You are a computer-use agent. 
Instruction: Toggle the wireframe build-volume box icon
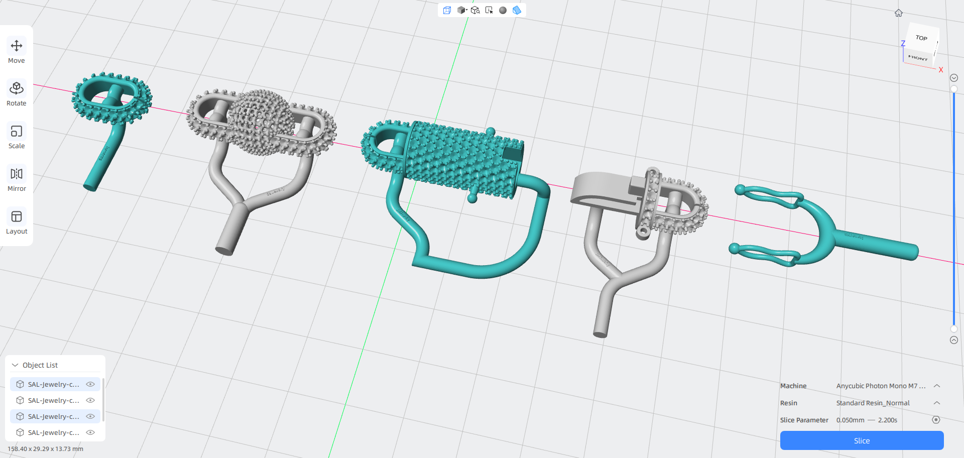tap(447, 10)
